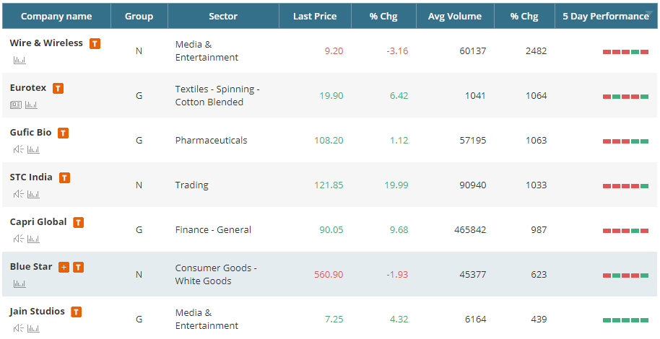Viewport: 660px width, 339px height.
Task: Open the announcement icon under STC India
Action: [18, 194]
